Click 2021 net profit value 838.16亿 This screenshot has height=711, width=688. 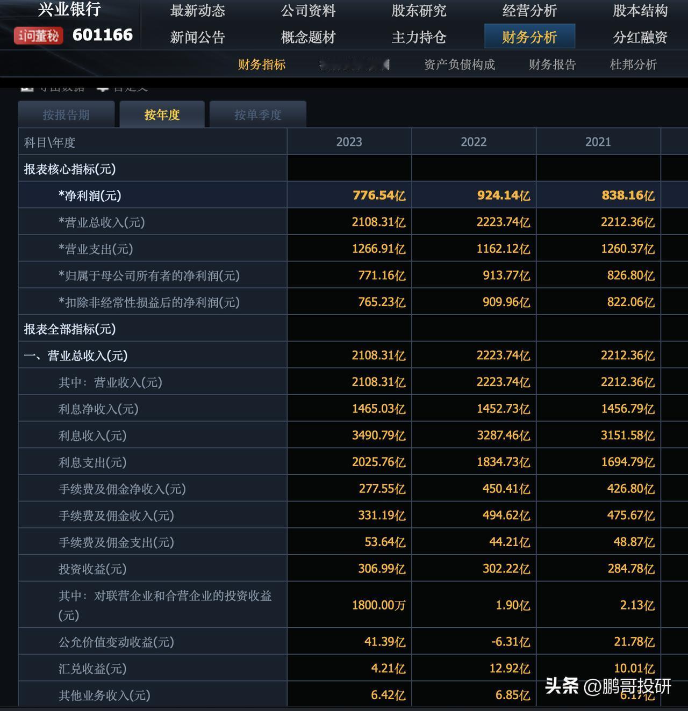click(x=628, y=195)
